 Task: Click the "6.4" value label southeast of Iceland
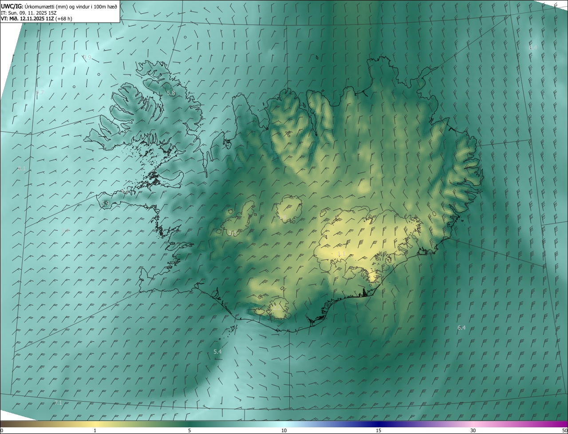(461, 327)
